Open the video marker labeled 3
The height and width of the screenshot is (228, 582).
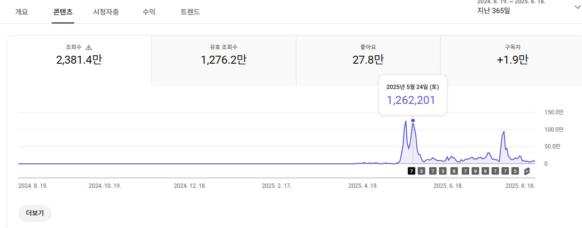421,171
